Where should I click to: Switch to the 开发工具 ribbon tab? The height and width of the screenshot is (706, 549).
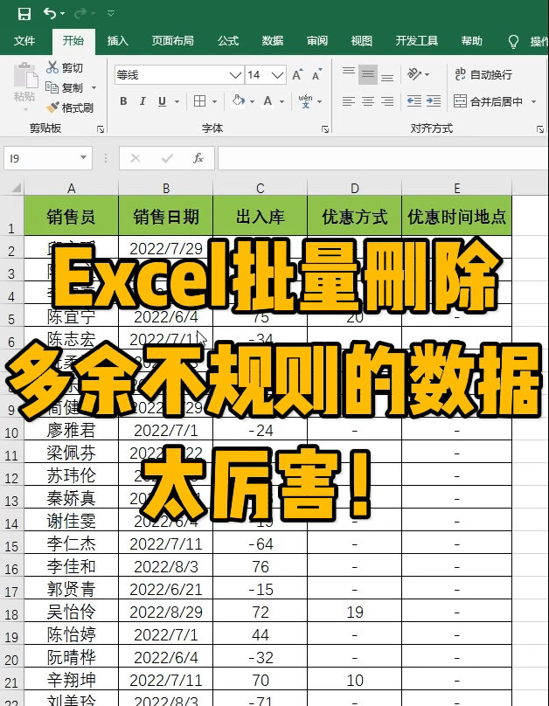417,41
